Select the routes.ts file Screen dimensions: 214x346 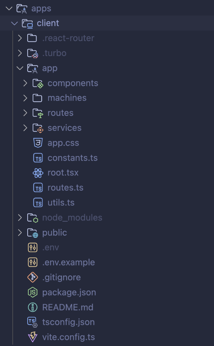click(x=65, y=188)
